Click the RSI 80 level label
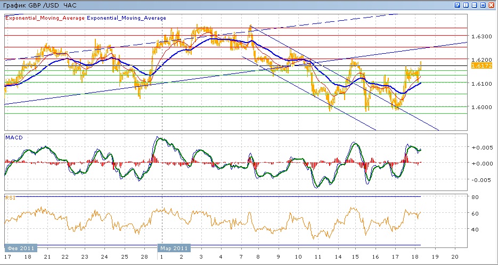This screenshot has width=498, height=265. [x=475, y=197]
